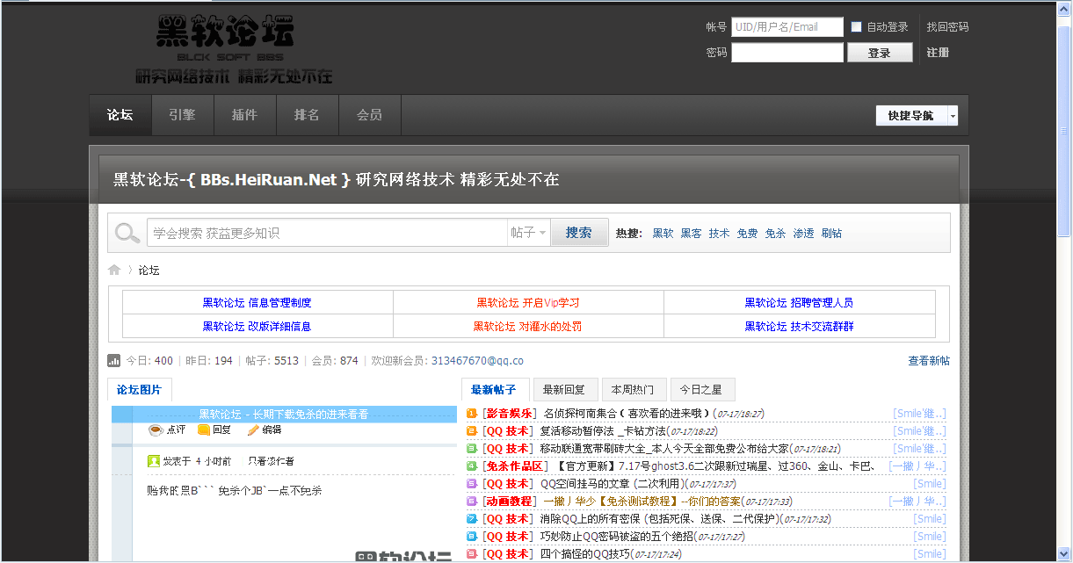
Task: Open 黑软论坛 招聘管理人员 announcement
Action: click(799, 303)
